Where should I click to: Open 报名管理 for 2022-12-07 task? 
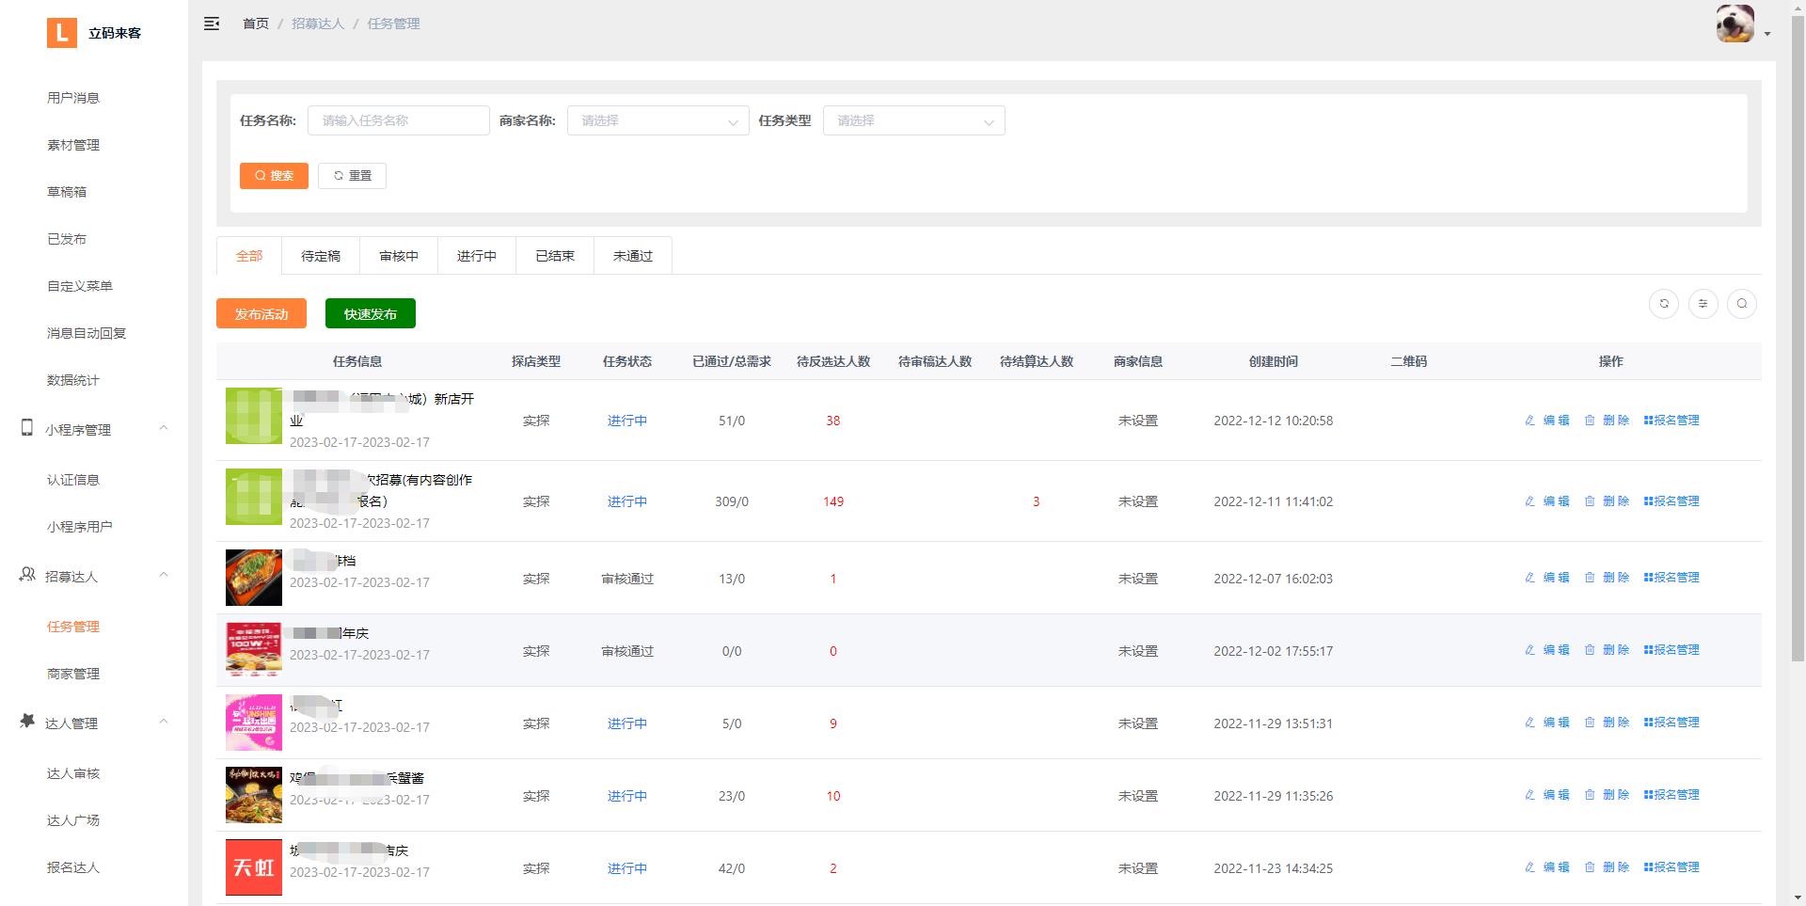(1671, 578)
